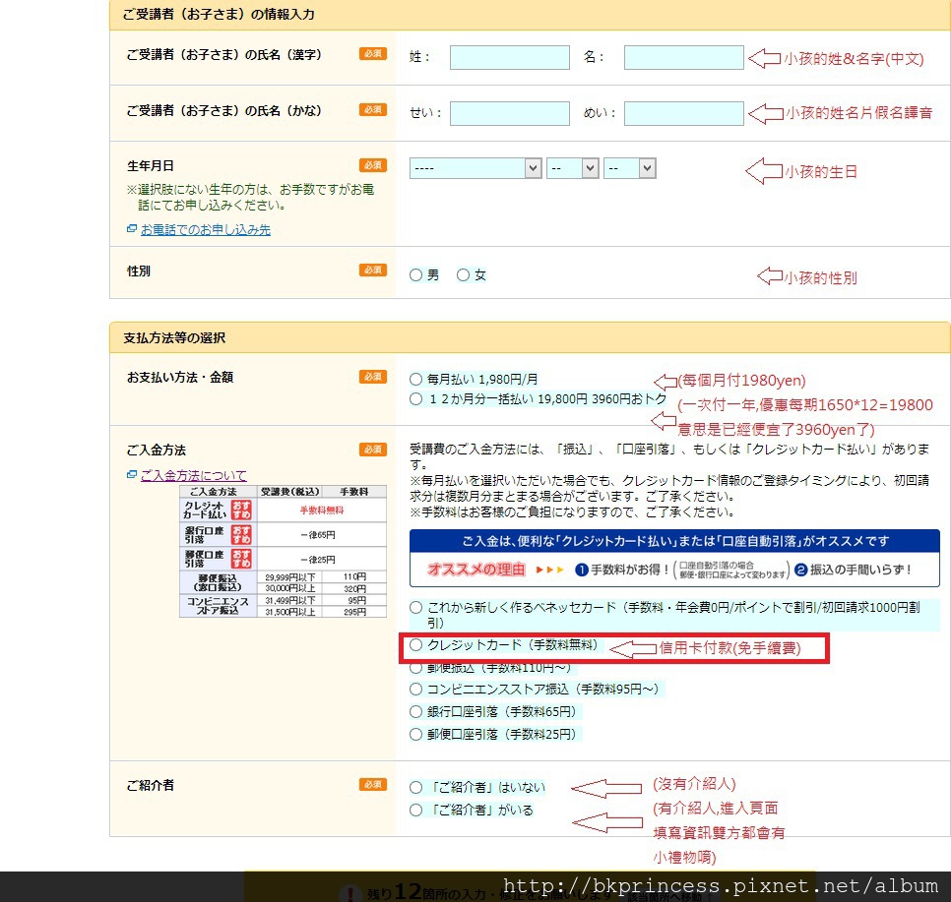Click the payment fee comparison table image

[283, 552]
